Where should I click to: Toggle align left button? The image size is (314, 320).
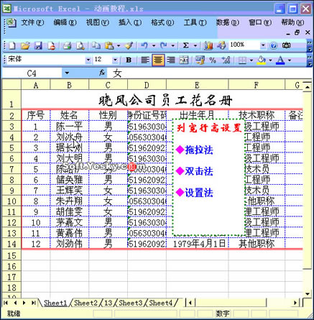point(145,60)
